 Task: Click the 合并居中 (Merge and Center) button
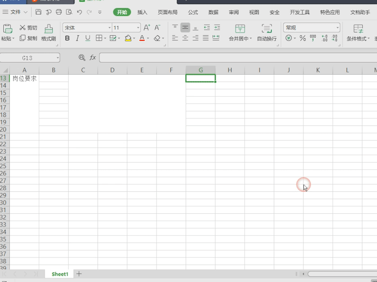(240, 33)
